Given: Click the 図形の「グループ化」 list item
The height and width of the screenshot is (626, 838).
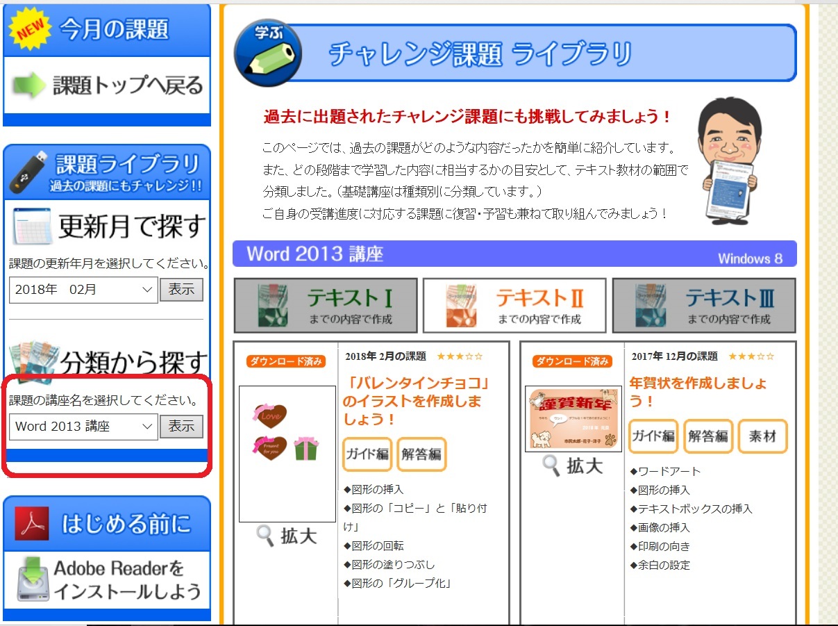Looking at the screenshot, I should [x=398, y=583].
